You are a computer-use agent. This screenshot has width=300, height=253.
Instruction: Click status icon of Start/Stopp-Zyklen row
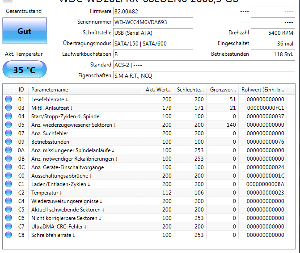point(8,116)
